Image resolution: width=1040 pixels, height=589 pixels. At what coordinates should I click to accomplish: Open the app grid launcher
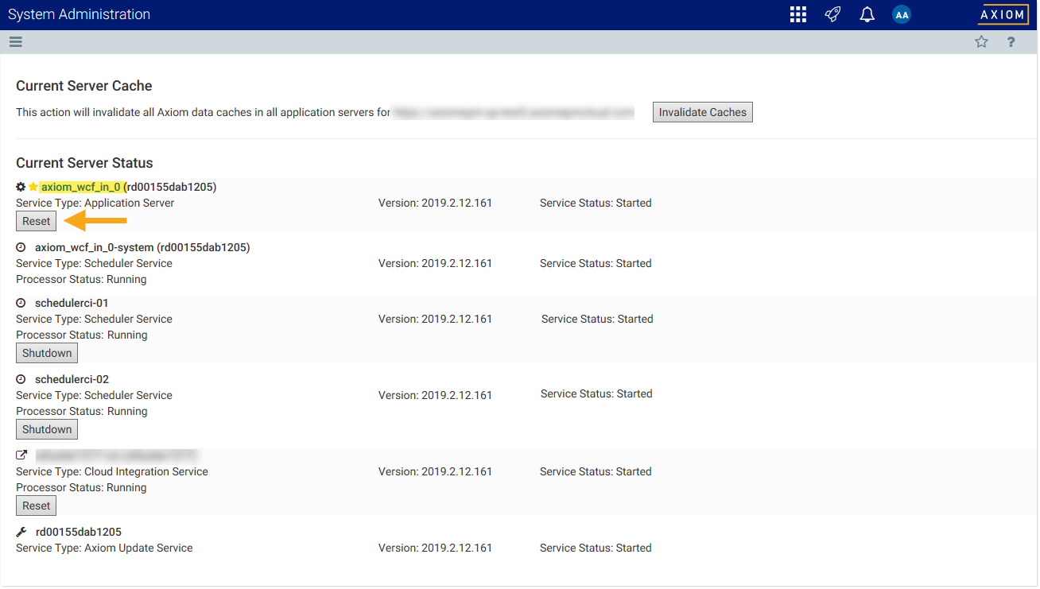coord(797,14)
